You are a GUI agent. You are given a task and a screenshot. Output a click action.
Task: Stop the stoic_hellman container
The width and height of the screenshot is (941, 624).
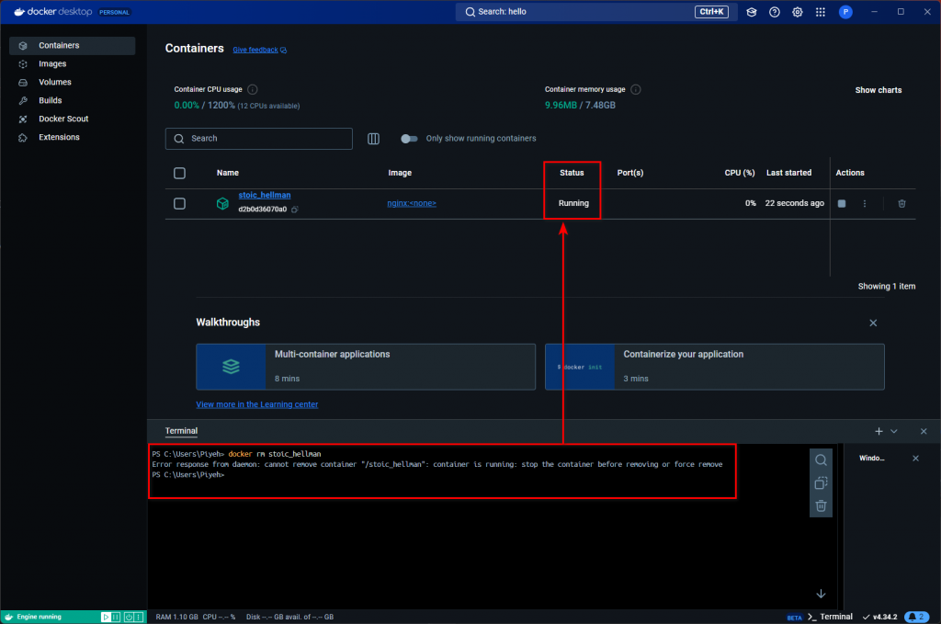842,204
